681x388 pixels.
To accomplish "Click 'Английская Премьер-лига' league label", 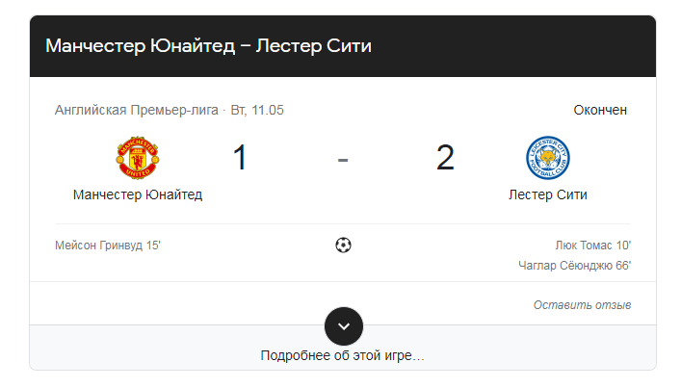I will tap(137, 110).
